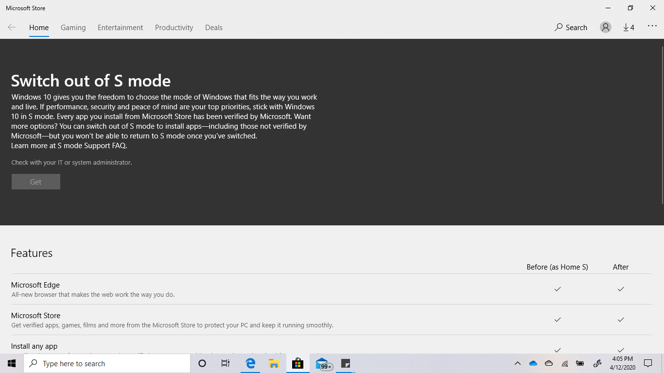The image size is (664, 373).
Task: Open the Windows Ink Workspace pen icon
Action: [x=597, y=363]
